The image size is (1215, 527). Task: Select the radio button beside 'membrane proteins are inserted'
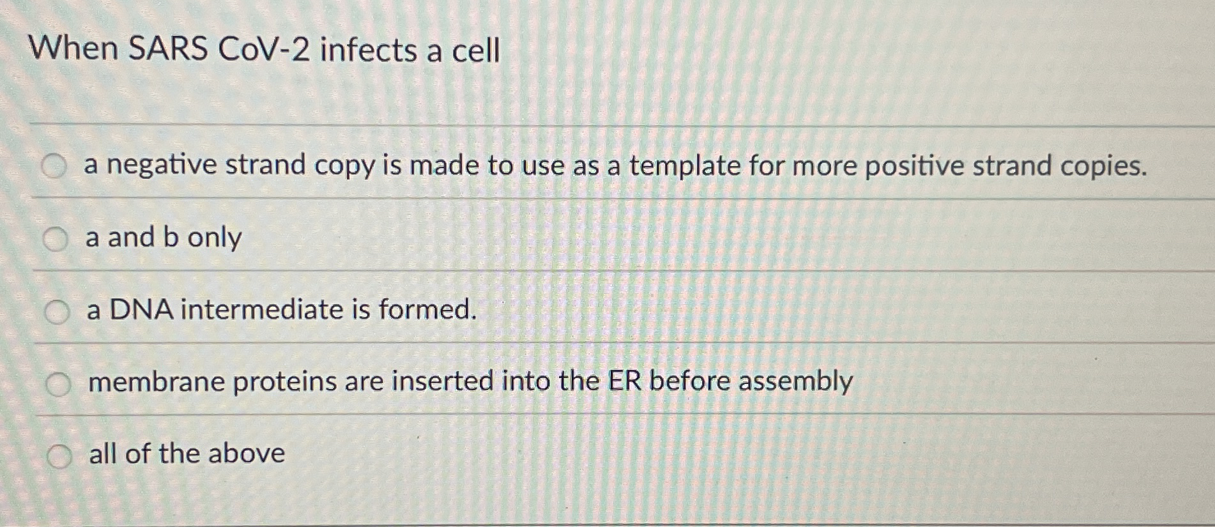click(x=57, y=383)
